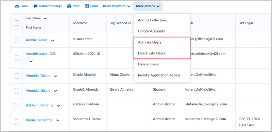The width and height of the screenshot is (272, 132).
Task: Collapse the More actions dropdown
Action: pyautogui.click(x=148, y=6)
